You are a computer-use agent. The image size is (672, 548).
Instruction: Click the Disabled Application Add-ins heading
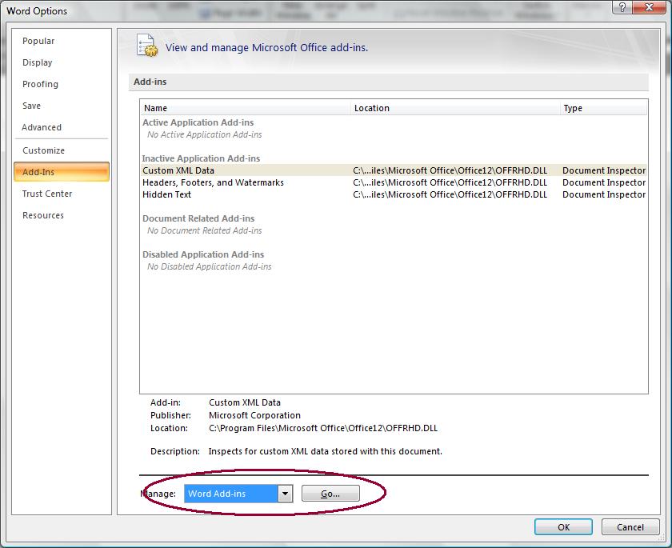coord(203,254)
